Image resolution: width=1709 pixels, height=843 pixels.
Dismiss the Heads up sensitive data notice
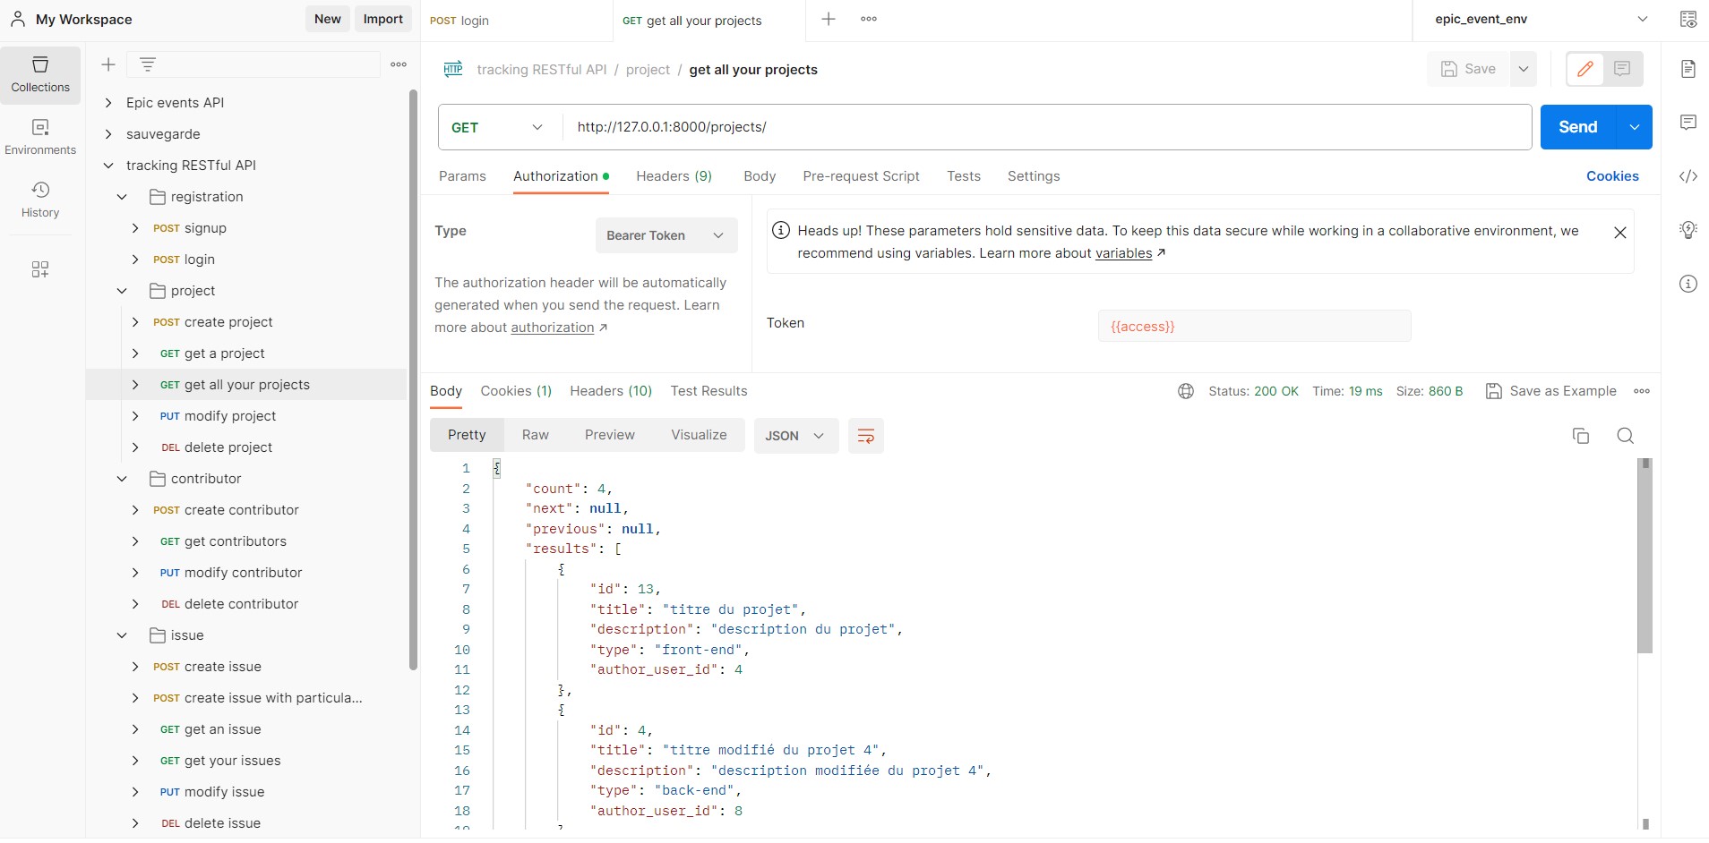pos(1620,233)
